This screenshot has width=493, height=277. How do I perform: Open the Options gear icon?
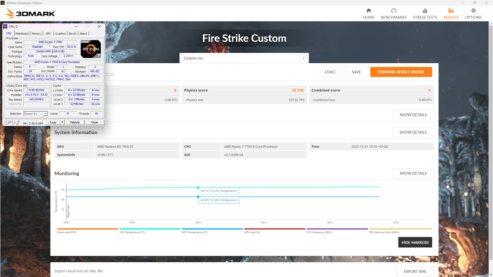tap(473, 11)
